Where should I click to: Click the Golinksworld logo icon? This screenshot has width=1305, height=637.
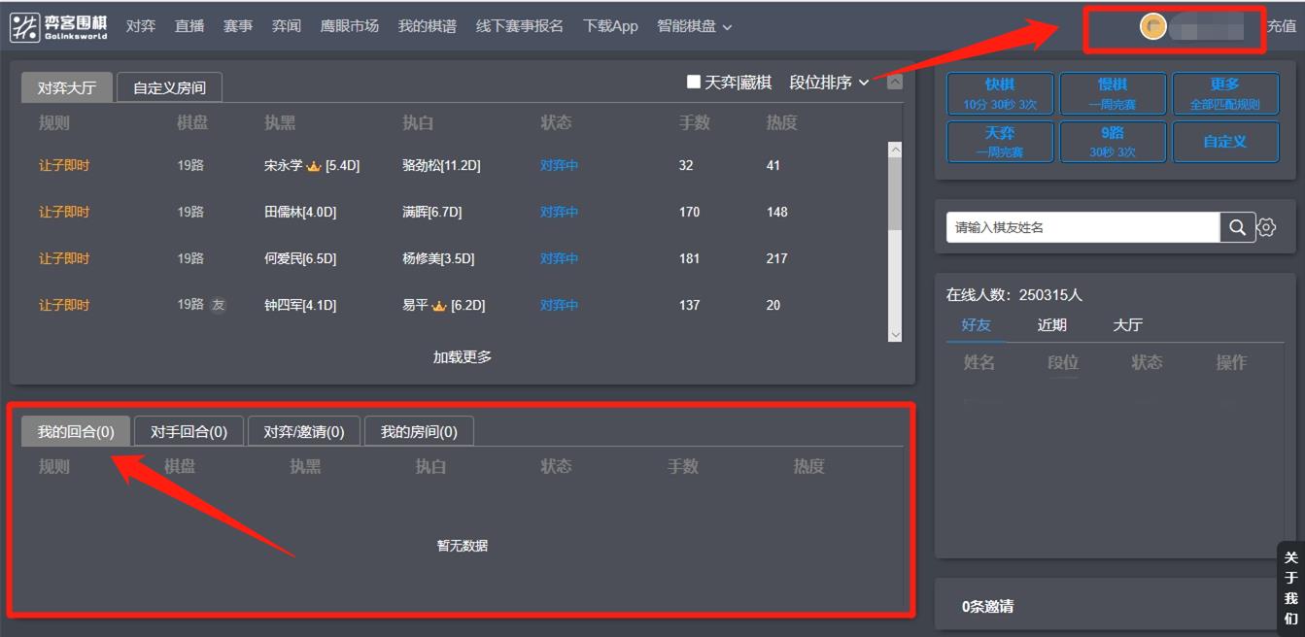click(24, 27)
